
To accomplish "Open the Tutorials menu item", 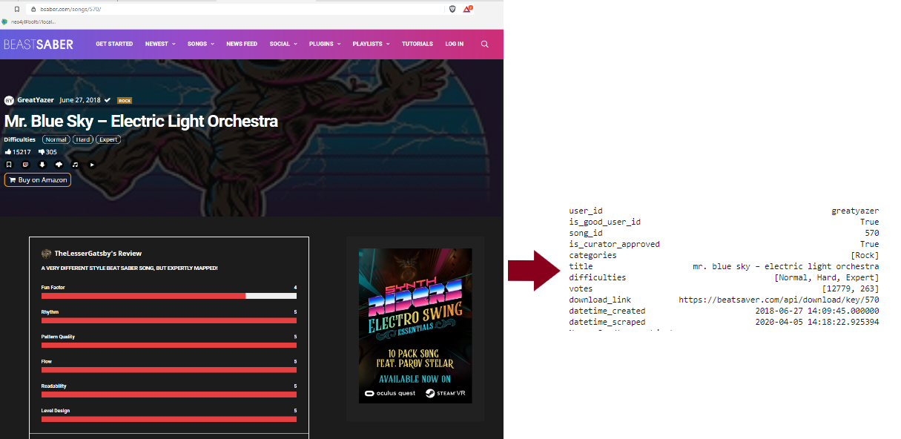I will tap(418, 44).
